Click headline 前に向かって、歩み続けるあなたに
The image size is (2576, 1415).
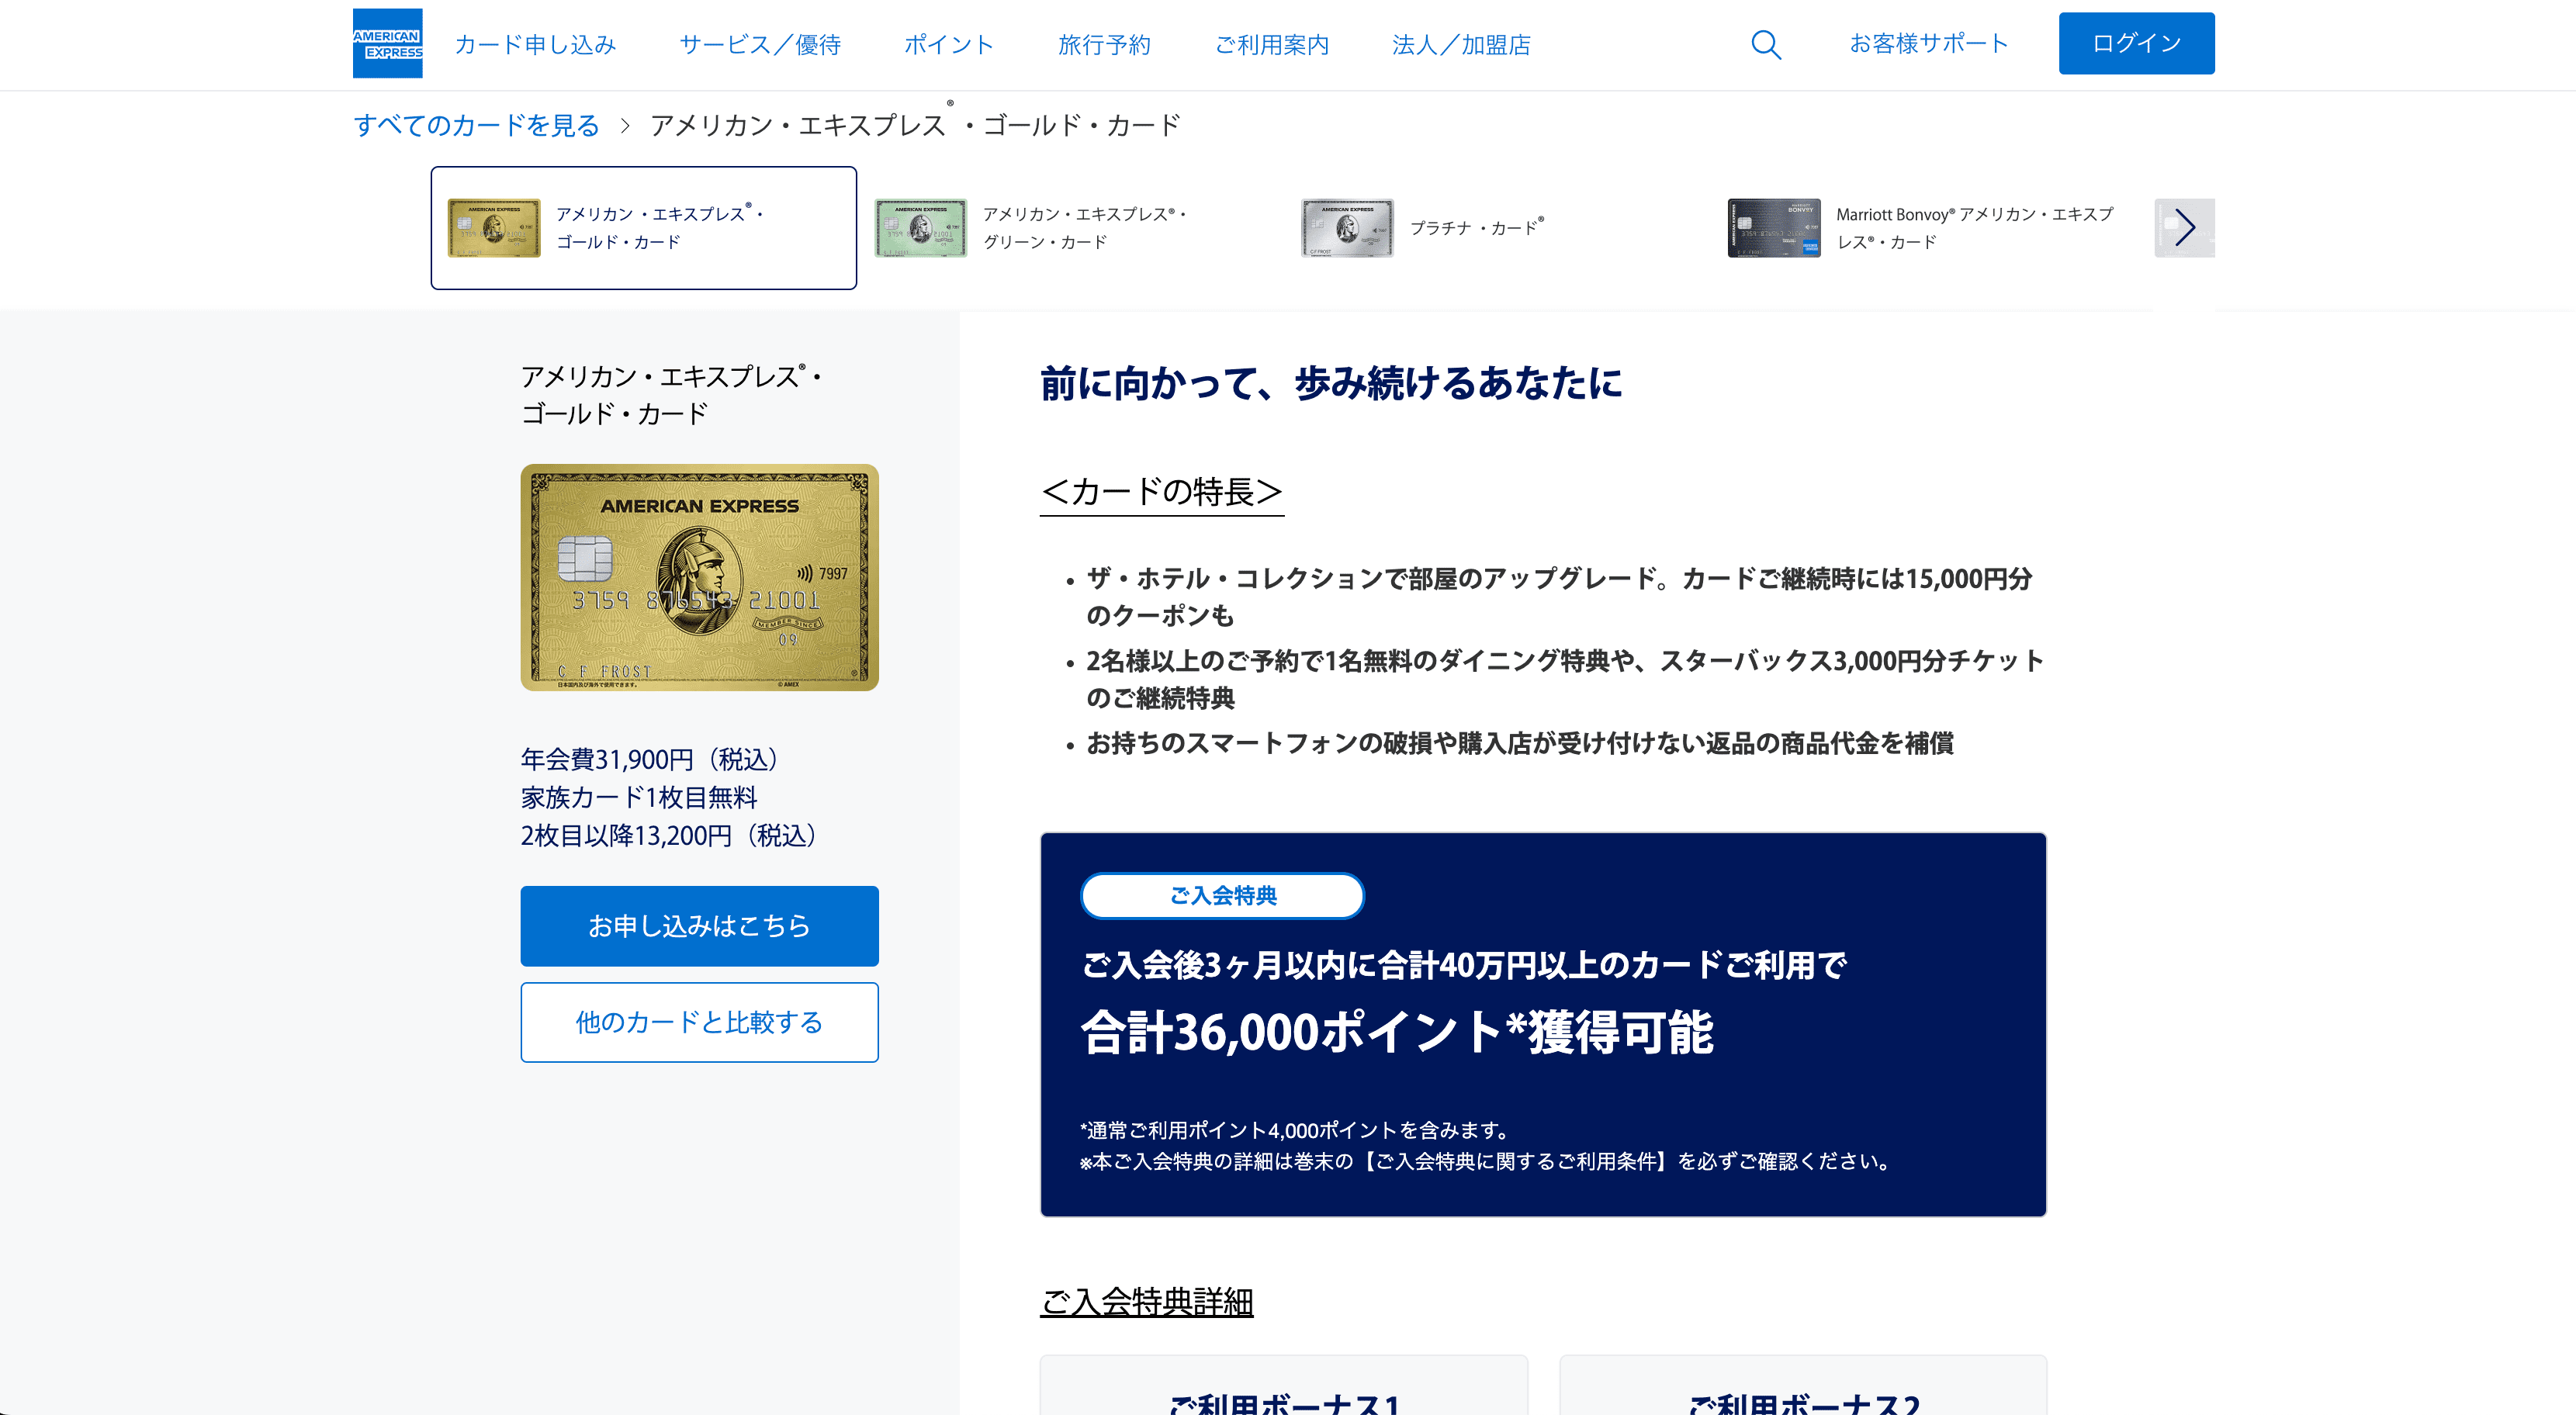pyautogui.click(x=1331, y=383)
